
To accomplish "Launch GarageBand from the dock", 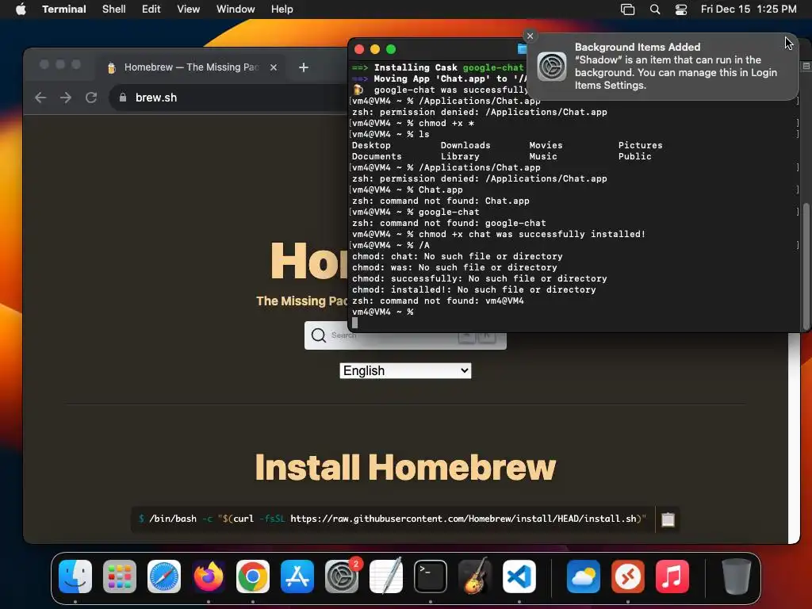I will point(475,576).
